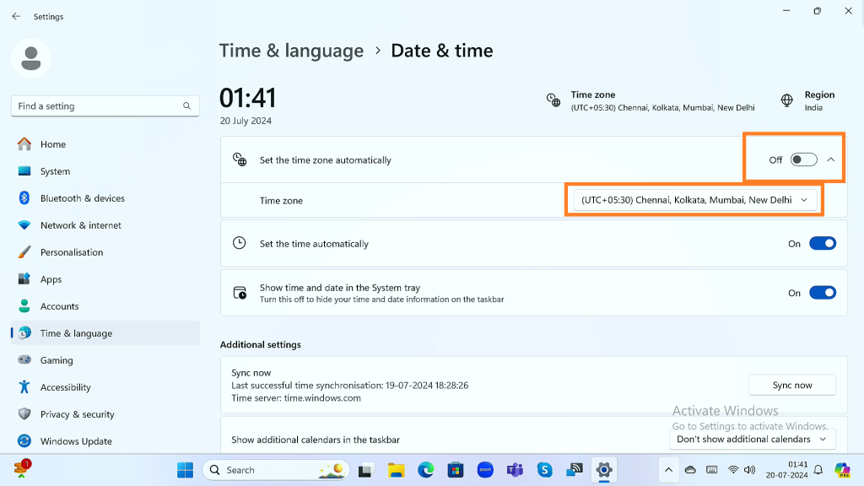Open Microsoft Edge from the taskbar
The image size is (864, 486).
pos(426,470)
